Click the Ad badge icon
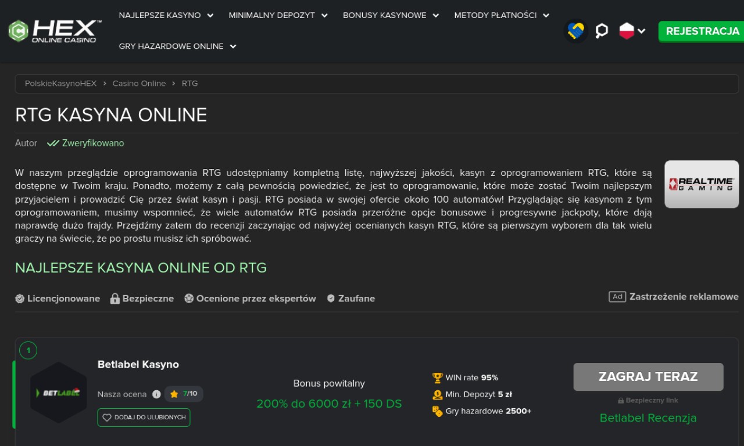Image resolution: width=744 pixels, height=446 pixels. (617, 297)
